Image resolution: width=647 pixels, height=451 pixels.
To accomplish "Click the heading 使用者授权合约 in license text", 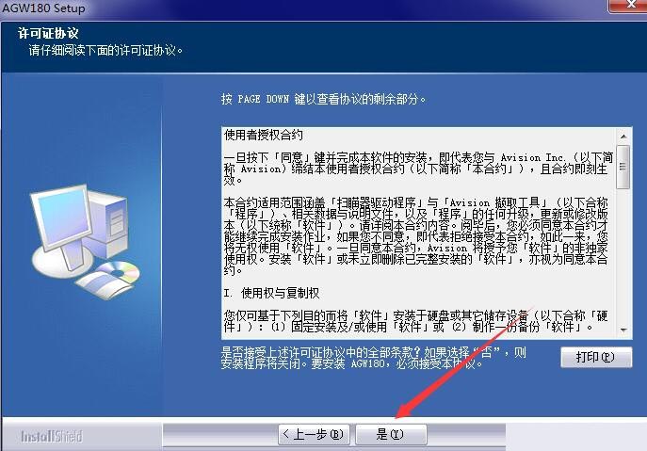I will 264,135.
